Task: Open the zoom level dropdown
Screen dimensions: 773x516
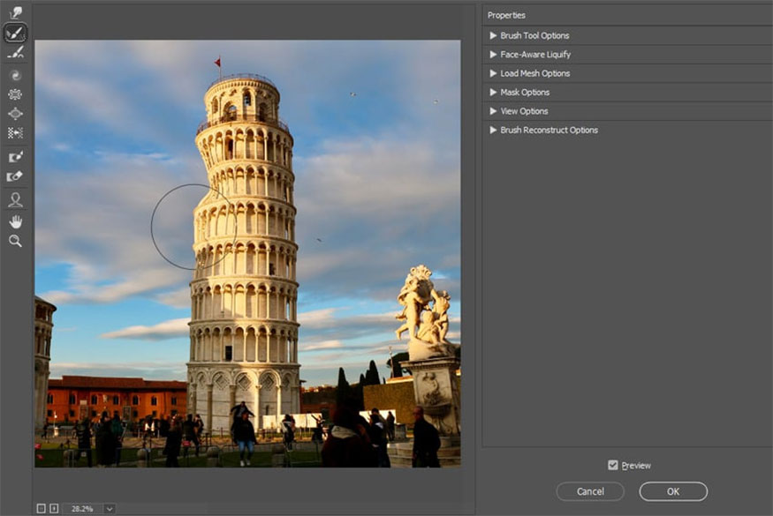Action: pos(108,508)
